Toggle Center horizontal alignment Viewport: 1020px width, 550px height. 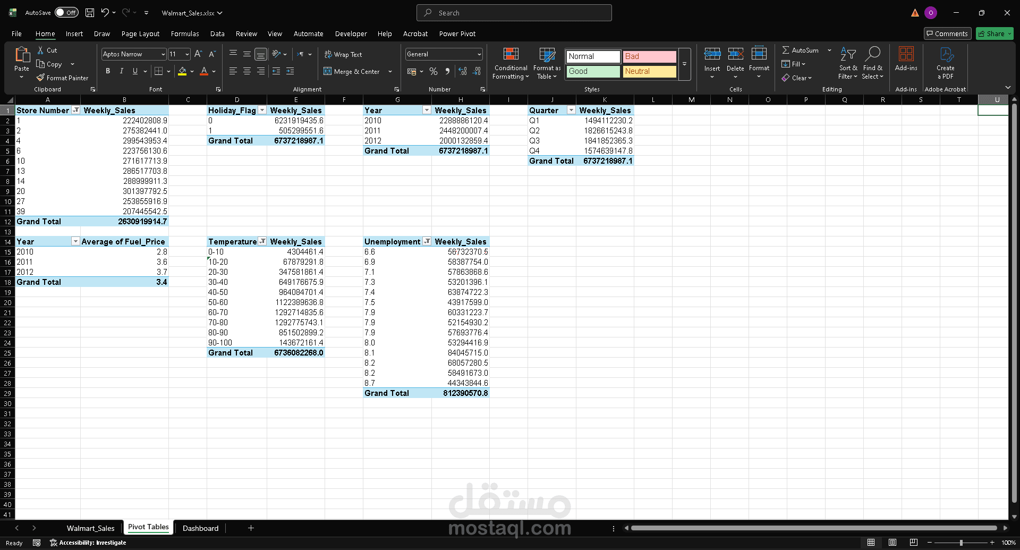tap(247, 71)
